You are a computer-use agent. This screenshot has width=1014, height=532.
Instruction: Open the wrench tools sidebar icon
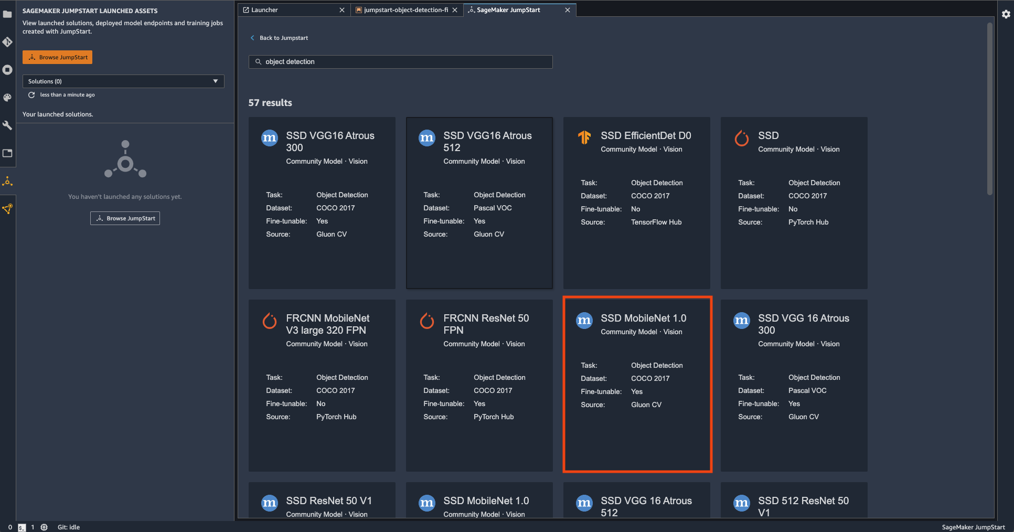click(x=7, y=125)
